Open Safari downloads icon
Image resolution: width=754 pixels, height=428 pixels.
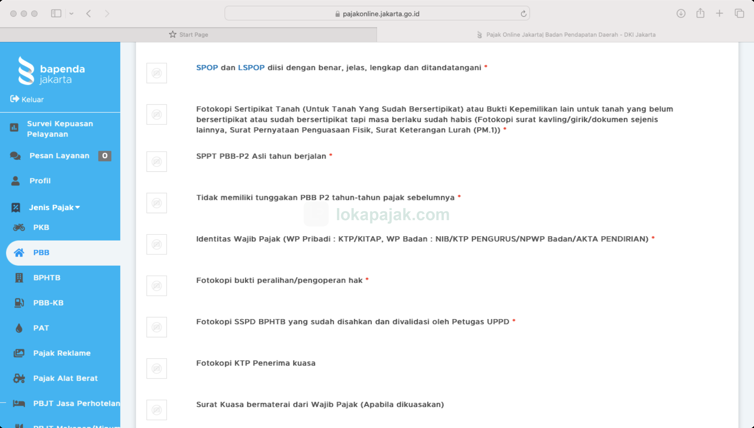[x=681, y=13]
